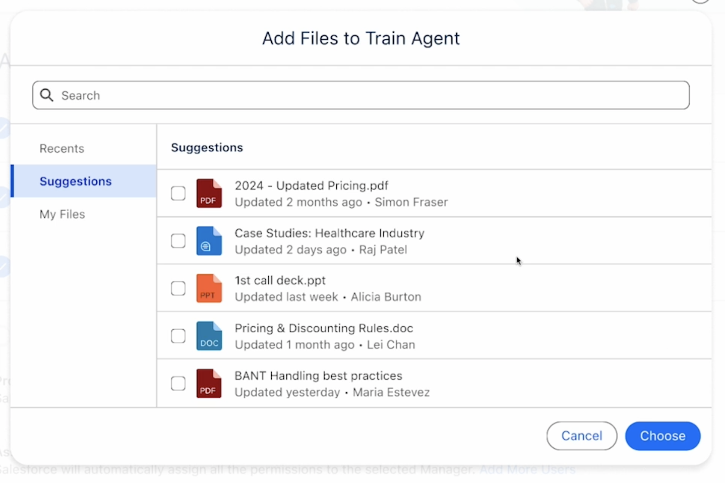Click the PDF icon for BANT Handling
This screenshot has height=483, width=725.
click(209, 383)
